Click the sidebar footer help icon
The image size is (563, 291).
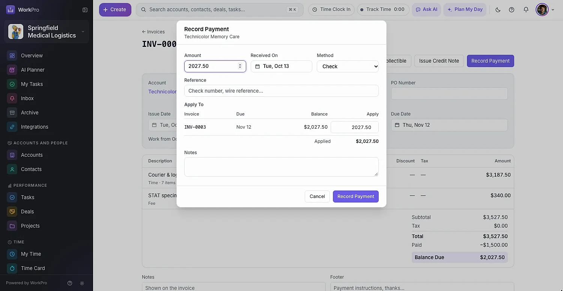(69, 283)
